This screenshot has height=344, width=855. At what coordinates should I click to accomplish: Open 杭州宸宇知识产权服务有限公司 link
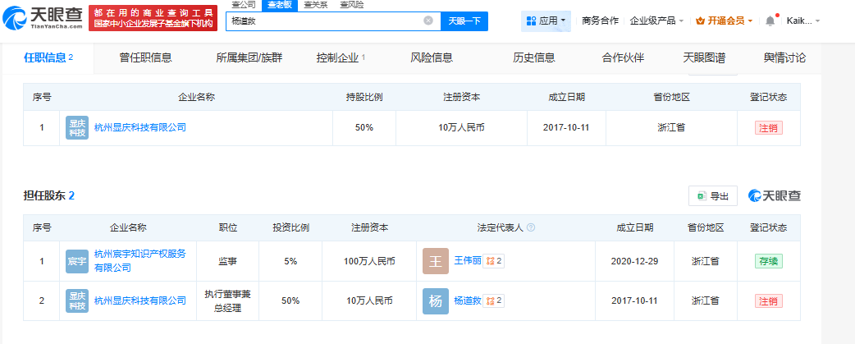point(140,260)
